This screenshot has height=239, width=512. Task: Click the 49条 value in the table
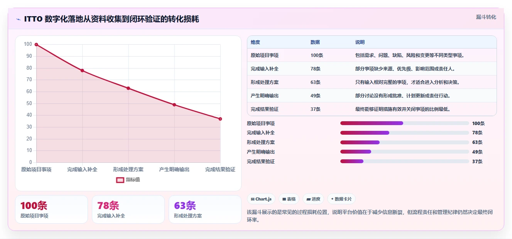pyautogui.click(x=316, y=96)
